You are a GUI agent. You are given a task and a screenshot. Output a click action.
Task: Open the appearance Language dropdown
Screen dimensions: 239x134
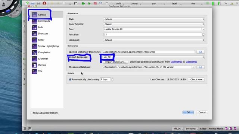click(x=154, y=40)
